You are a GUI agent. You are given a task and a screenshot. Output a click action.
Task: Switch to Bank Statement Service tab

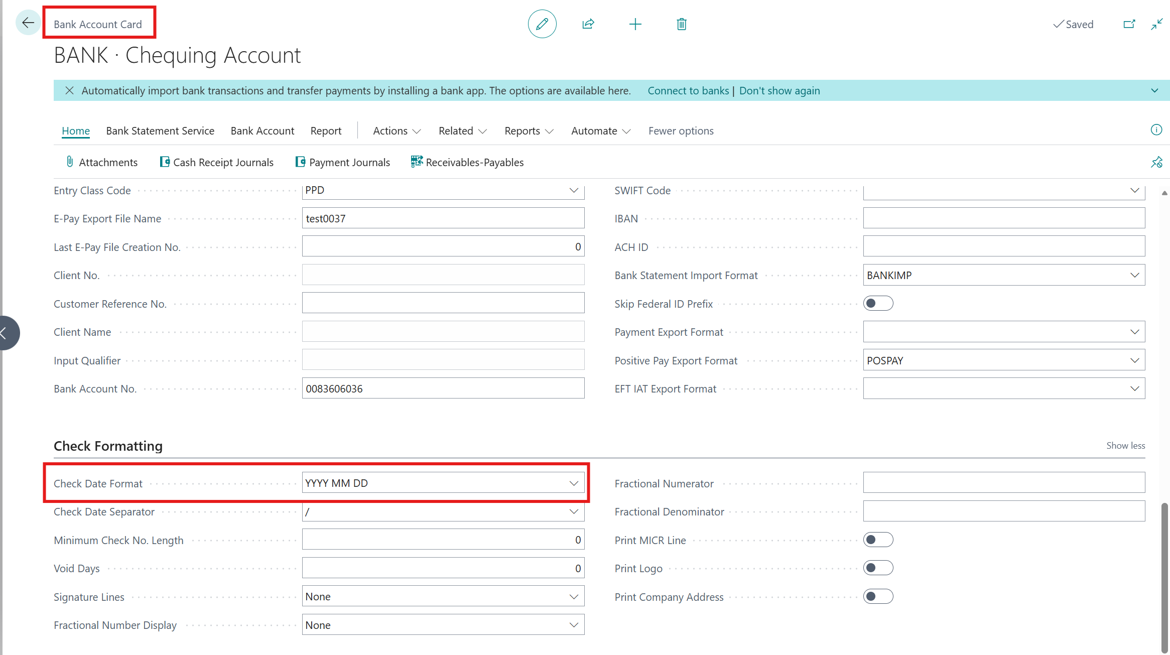pos(160,131)
